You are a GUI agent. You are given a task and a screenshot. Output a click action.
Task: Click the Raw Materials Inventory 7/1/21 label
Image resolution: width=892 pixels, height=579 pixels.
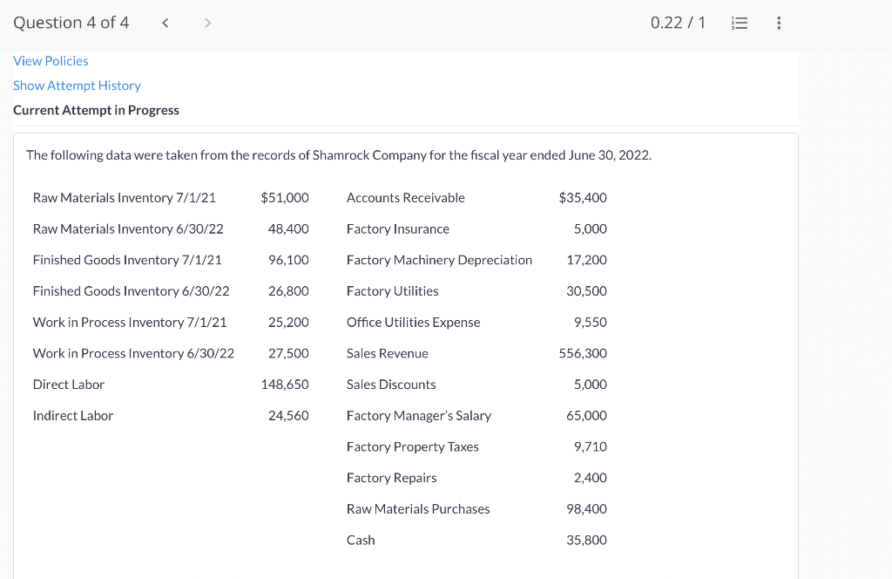pos(125,198)
